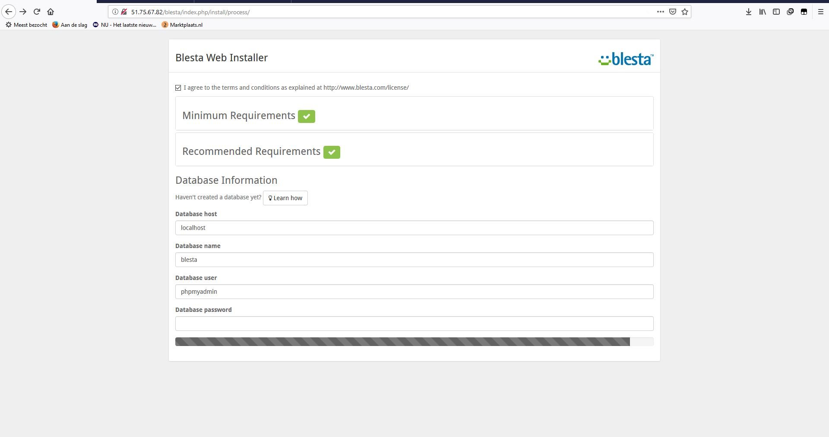Click the installation progress bar
The height and width of the screenshot is (437, 829).
tap(414, 342)
